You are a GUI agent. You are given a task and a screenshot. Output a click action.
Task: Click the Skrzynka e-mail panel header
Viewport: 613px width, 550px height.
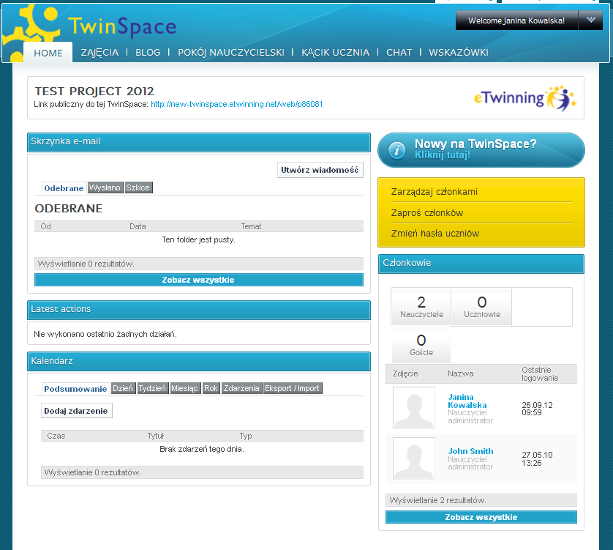pyautogui.click(x=198, y=142)
